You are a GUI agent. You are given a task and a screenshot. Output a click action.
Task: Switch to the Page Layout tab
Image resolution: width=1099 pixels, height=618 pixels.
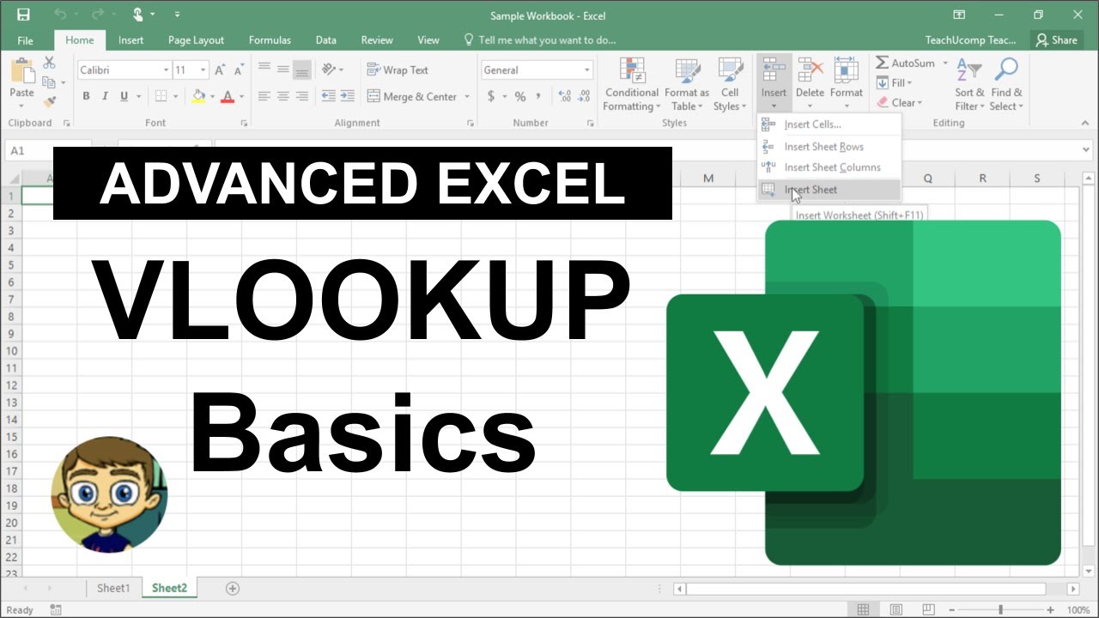tap(196, 39)
